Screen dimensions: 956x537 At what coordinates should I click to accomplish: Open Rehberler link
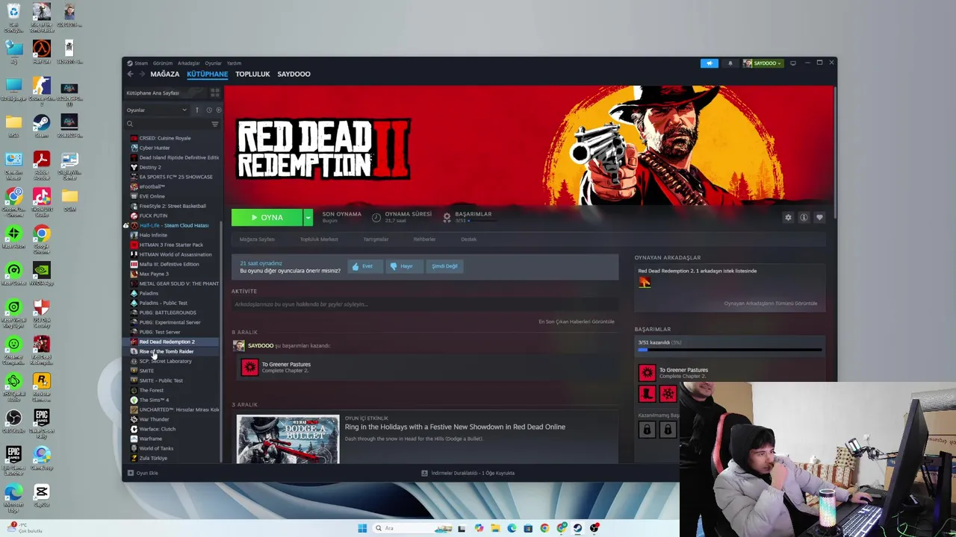click(424, 239)
